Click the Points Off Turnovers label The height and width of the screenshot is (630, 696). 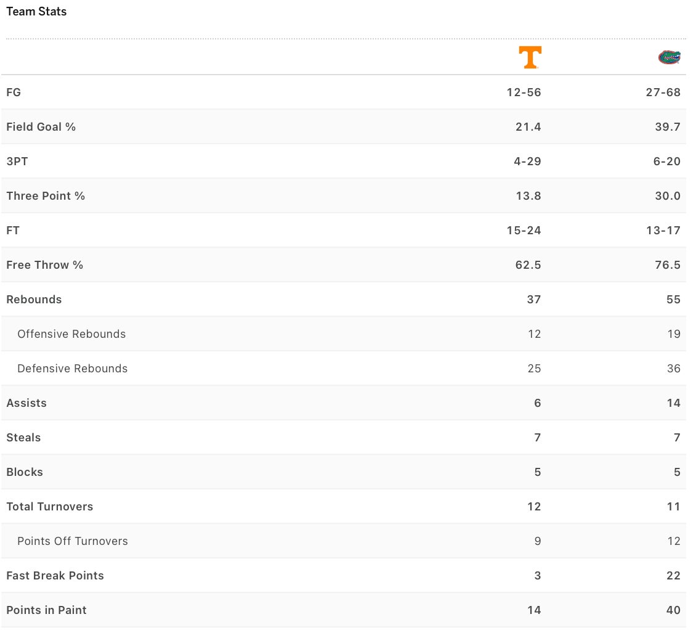(73, 541)
